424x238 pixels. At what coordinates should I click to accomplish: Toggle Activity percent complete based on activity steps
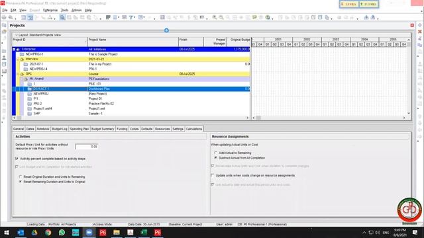[x=17, y=159]
